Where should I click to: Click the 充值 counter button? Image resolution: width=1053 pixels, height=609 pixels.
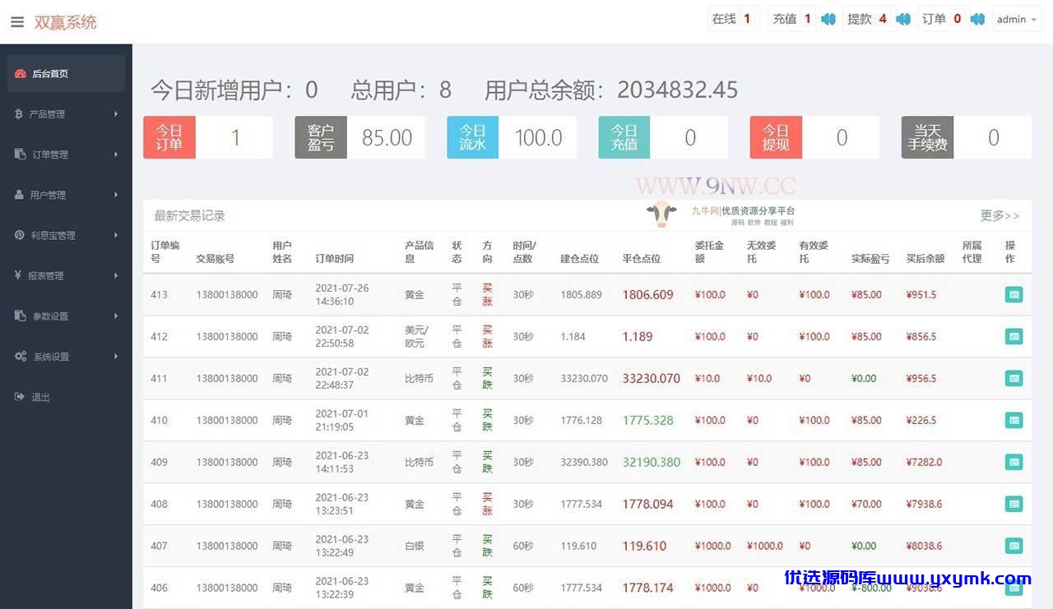point(794,19)
